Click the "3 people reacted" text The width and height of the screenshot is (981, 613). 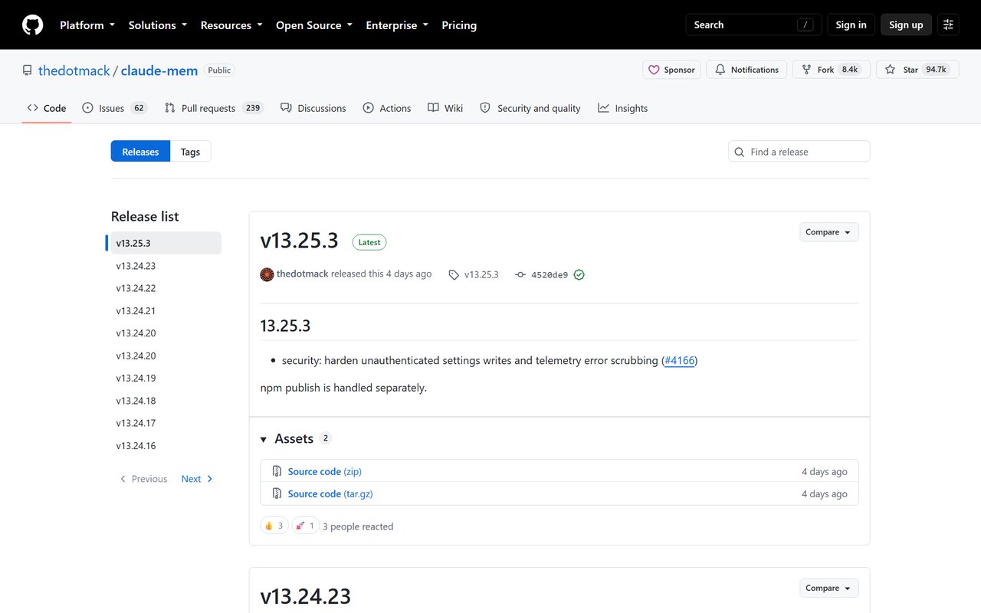[x=358, y=526]
